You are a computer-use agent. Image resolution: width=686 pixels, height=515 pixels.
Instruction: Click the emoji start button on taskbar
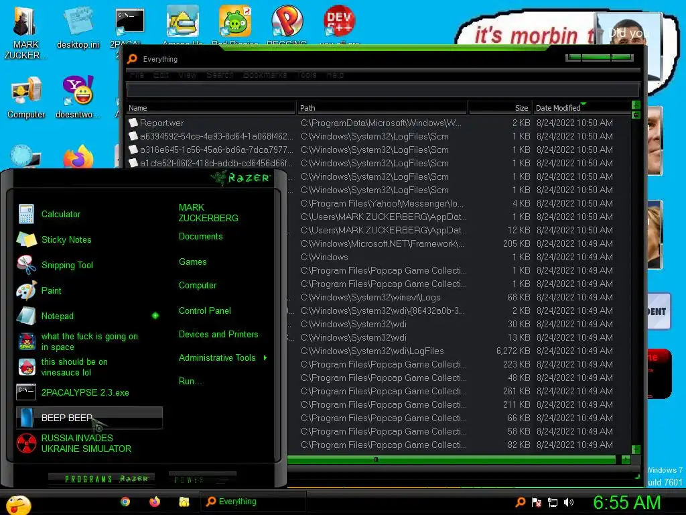(18, 505)
